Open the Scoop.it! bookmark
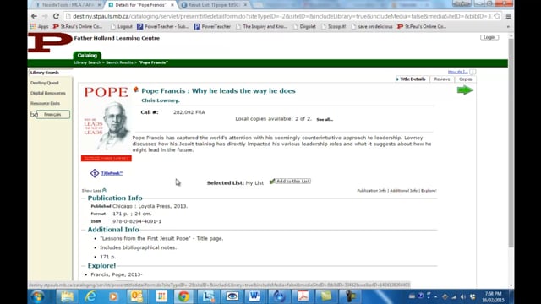This screenshot has height=304, width=541. tap(334, 26)
